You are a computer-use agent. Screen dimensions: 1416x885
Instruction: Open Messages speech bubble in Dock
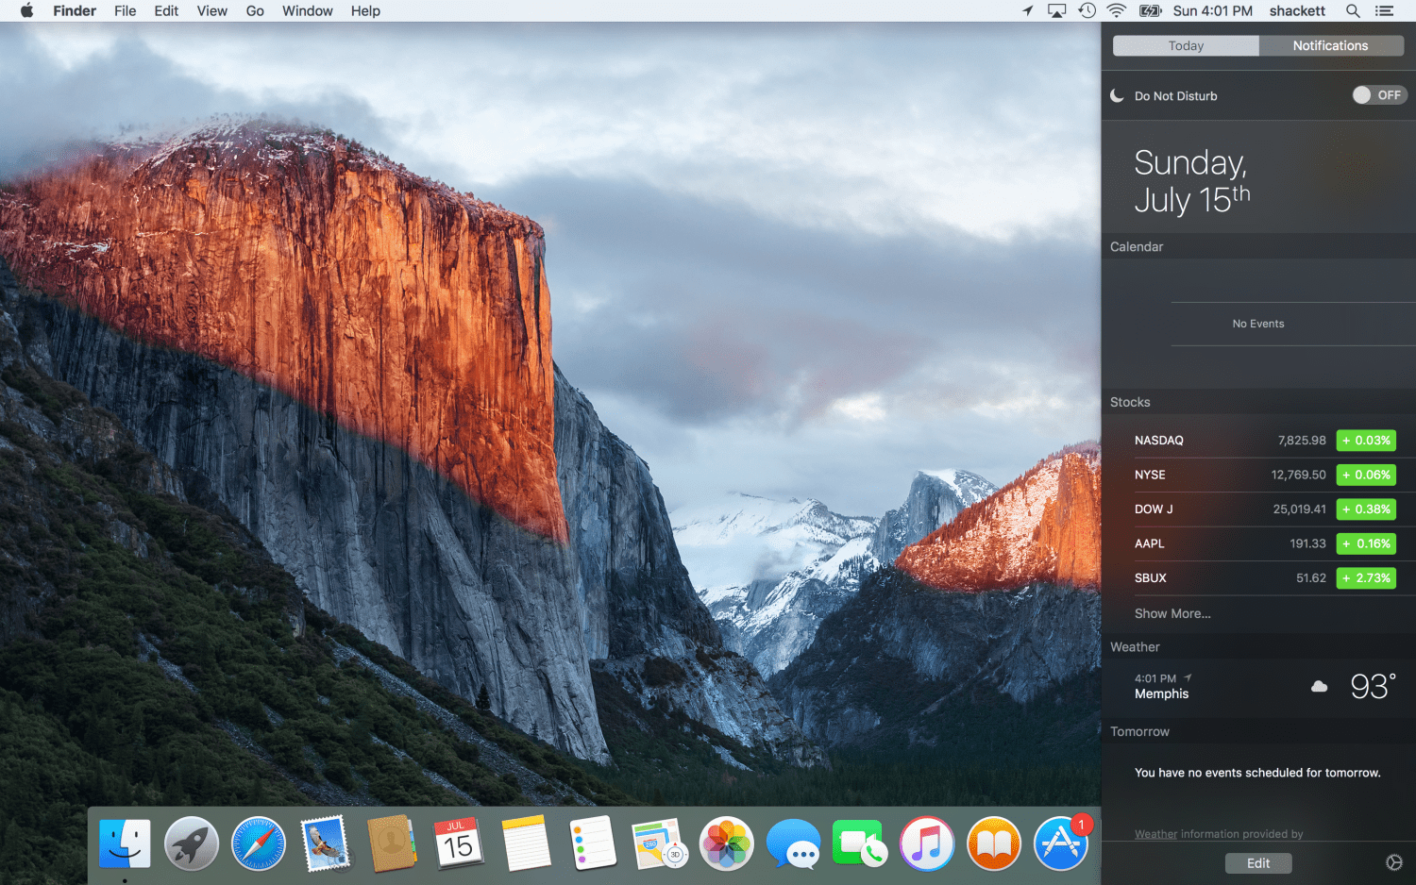point(793,843)
